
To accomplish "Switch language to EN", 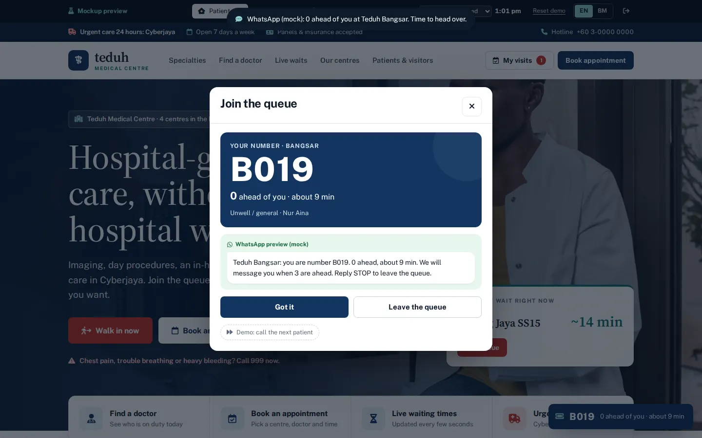I will click(584, 11).
